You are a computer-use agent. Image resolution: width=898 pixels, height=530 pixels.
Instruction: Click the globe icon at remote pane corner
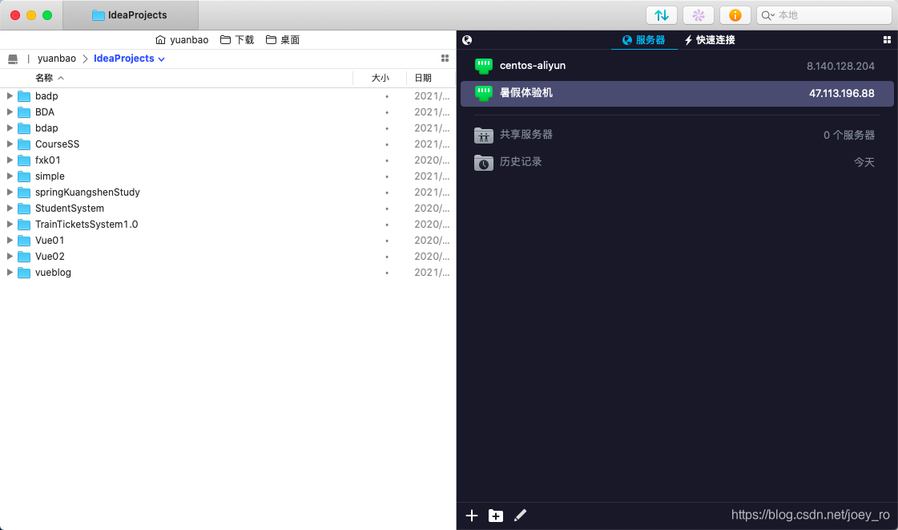coord(467,39)
